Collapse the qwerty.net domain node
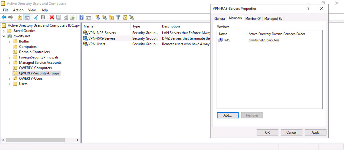 (x=4, y=36)
